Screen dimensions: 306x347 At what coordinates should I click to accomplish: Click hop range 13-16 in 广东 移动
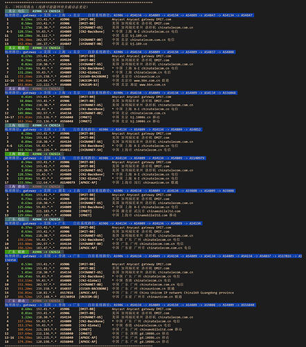coord(9,338)
